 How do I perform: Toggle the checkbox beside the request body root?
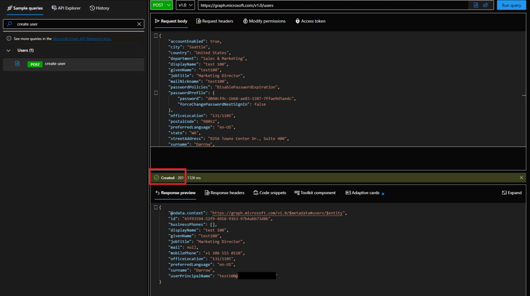156,35
